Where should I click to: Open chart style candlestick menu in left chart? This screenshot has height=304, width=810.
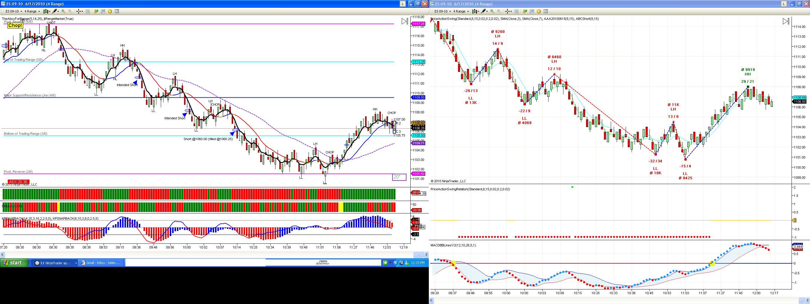[47, 11]
